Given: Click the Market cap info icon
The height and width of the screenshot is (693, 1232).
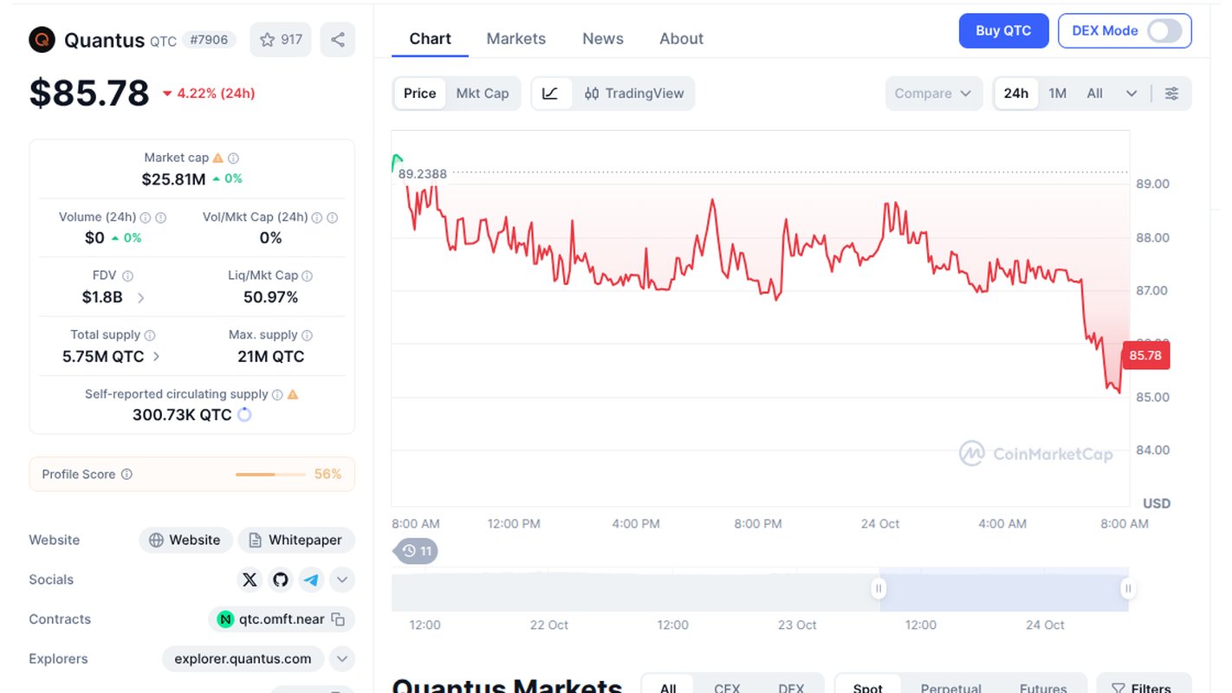Looking at the screenshot, I should click(x=233, y=158).
